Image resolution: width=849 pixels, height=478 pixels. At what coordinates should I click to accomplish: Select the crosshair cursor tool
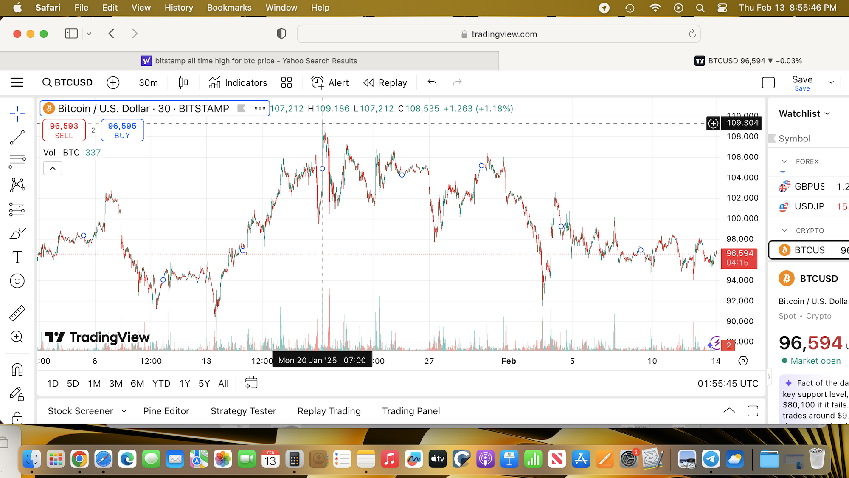point(17,113)
